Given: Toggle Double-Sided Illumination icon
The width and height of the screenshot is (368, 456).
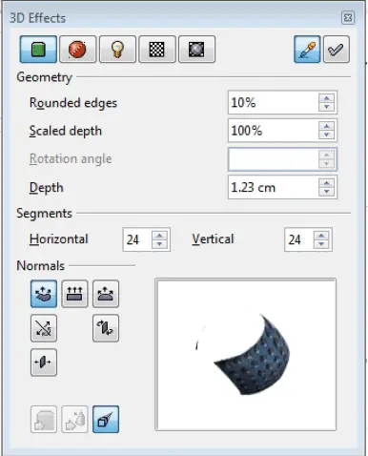Looking at the screenshot, I should [x=106, y=328].
